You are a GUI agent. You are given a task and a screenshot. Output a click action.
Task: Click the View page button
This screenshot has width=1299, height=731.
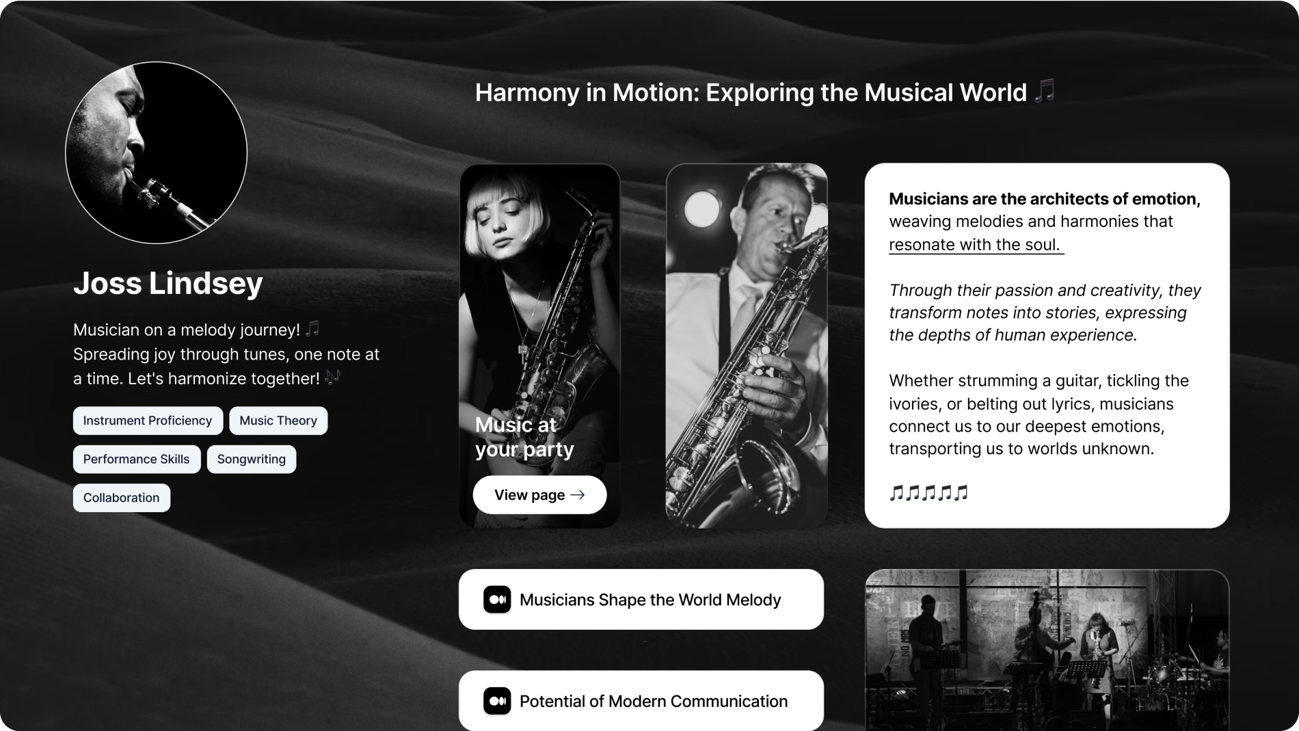pos(539,495)
